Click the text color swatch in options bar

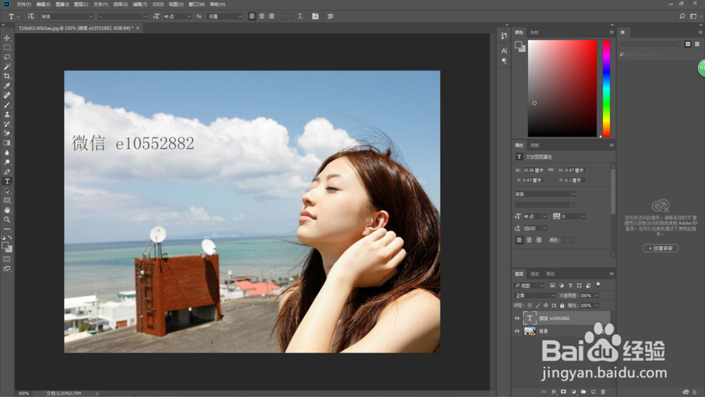pos(286,16)
